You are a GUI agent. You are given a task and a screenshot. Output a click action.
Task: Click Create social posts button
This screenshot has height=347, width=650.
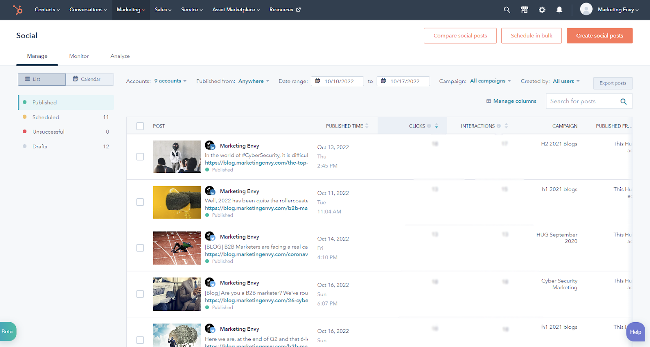pos(600,36)
